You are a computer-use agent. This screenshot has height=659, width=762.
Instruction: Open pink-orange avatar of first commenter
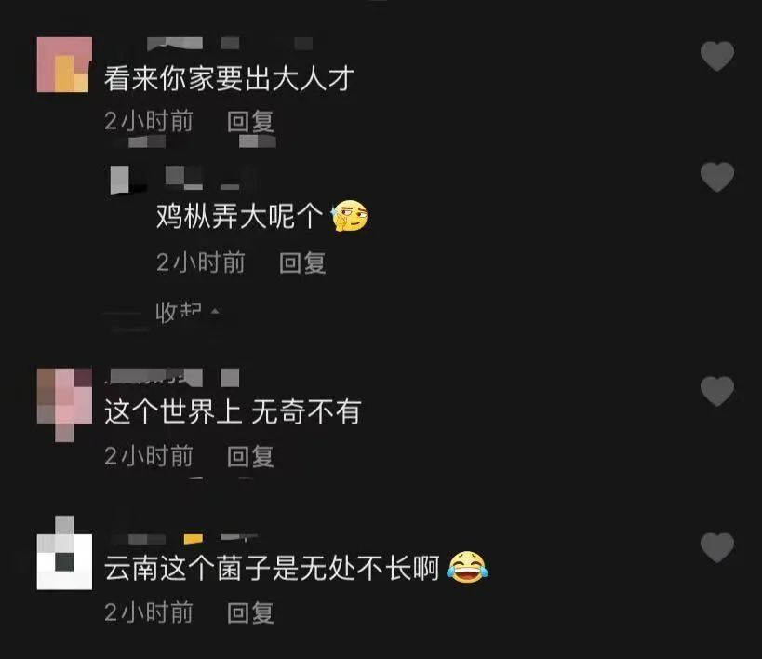64,64
